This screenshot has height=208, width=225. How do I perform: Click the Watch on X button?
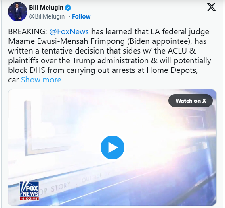point(191,101)
